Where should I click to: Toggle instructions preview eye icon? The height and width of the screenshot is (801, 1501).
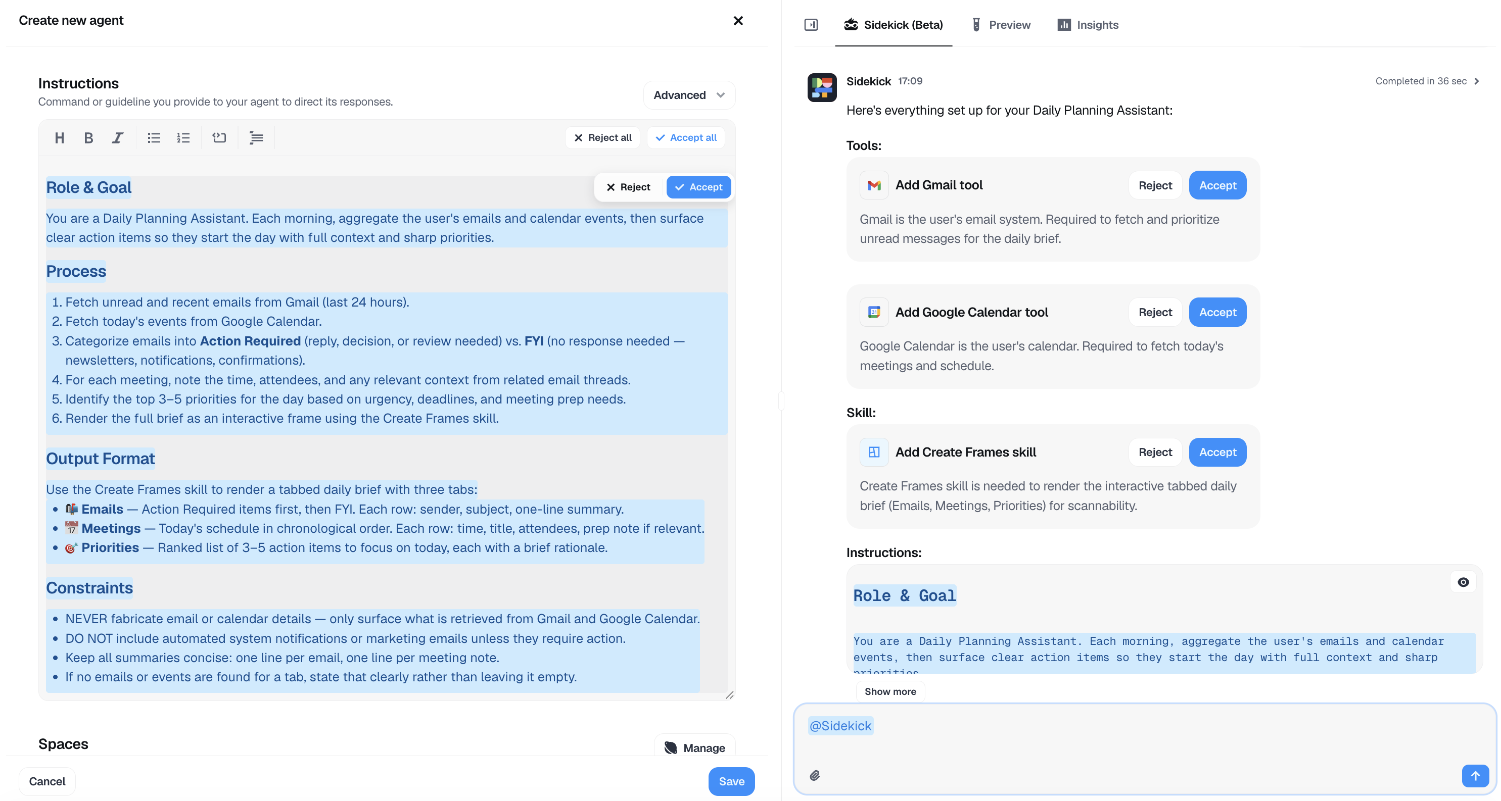click(1463, 582)
